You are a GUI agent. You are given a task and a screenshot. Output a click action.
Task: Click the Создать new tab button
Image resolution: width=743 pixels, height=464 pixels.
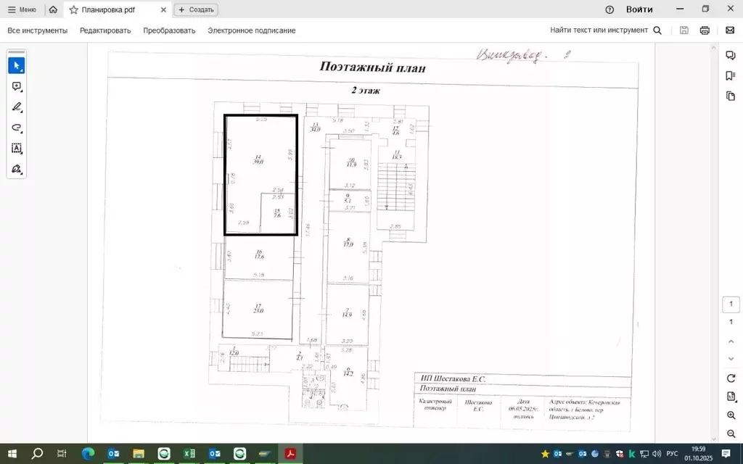click(196, 9)
